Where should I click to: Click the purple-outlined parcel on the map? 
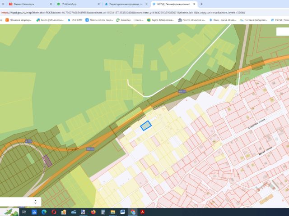(47, 161)
